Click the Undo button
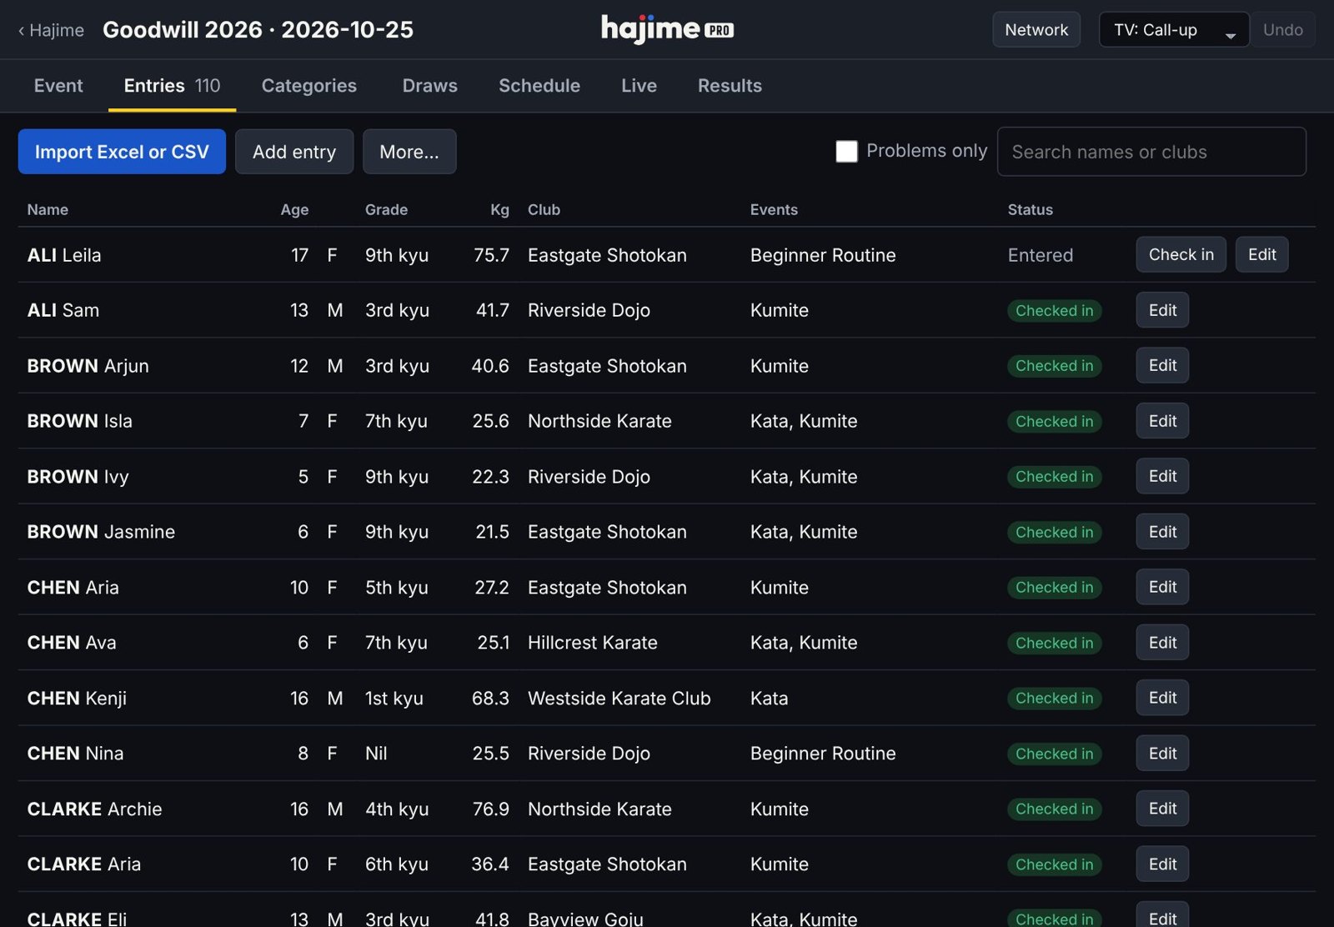This screenshot has width=1334, height=927. [1282, 30]
